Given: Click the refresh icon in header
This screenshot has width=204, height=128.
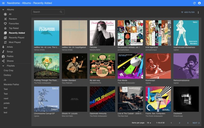Looking at the screenshot, I should pyautogui.click(x=194, y=3).
